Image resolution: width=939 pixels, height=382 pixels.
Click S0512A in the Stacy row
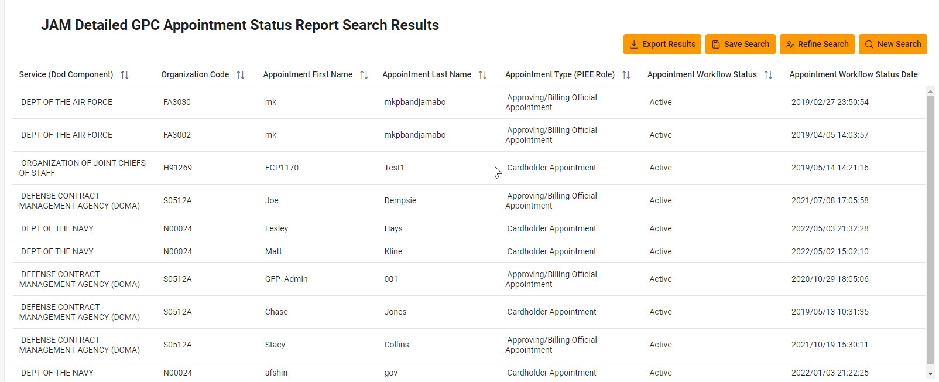coord(177,345)
